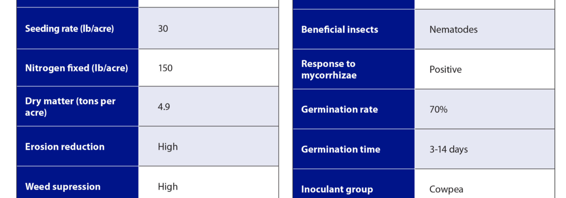Screen dimensions: 566x198
Task: Select the 70% germination rate value
Action: pos(438,110)
